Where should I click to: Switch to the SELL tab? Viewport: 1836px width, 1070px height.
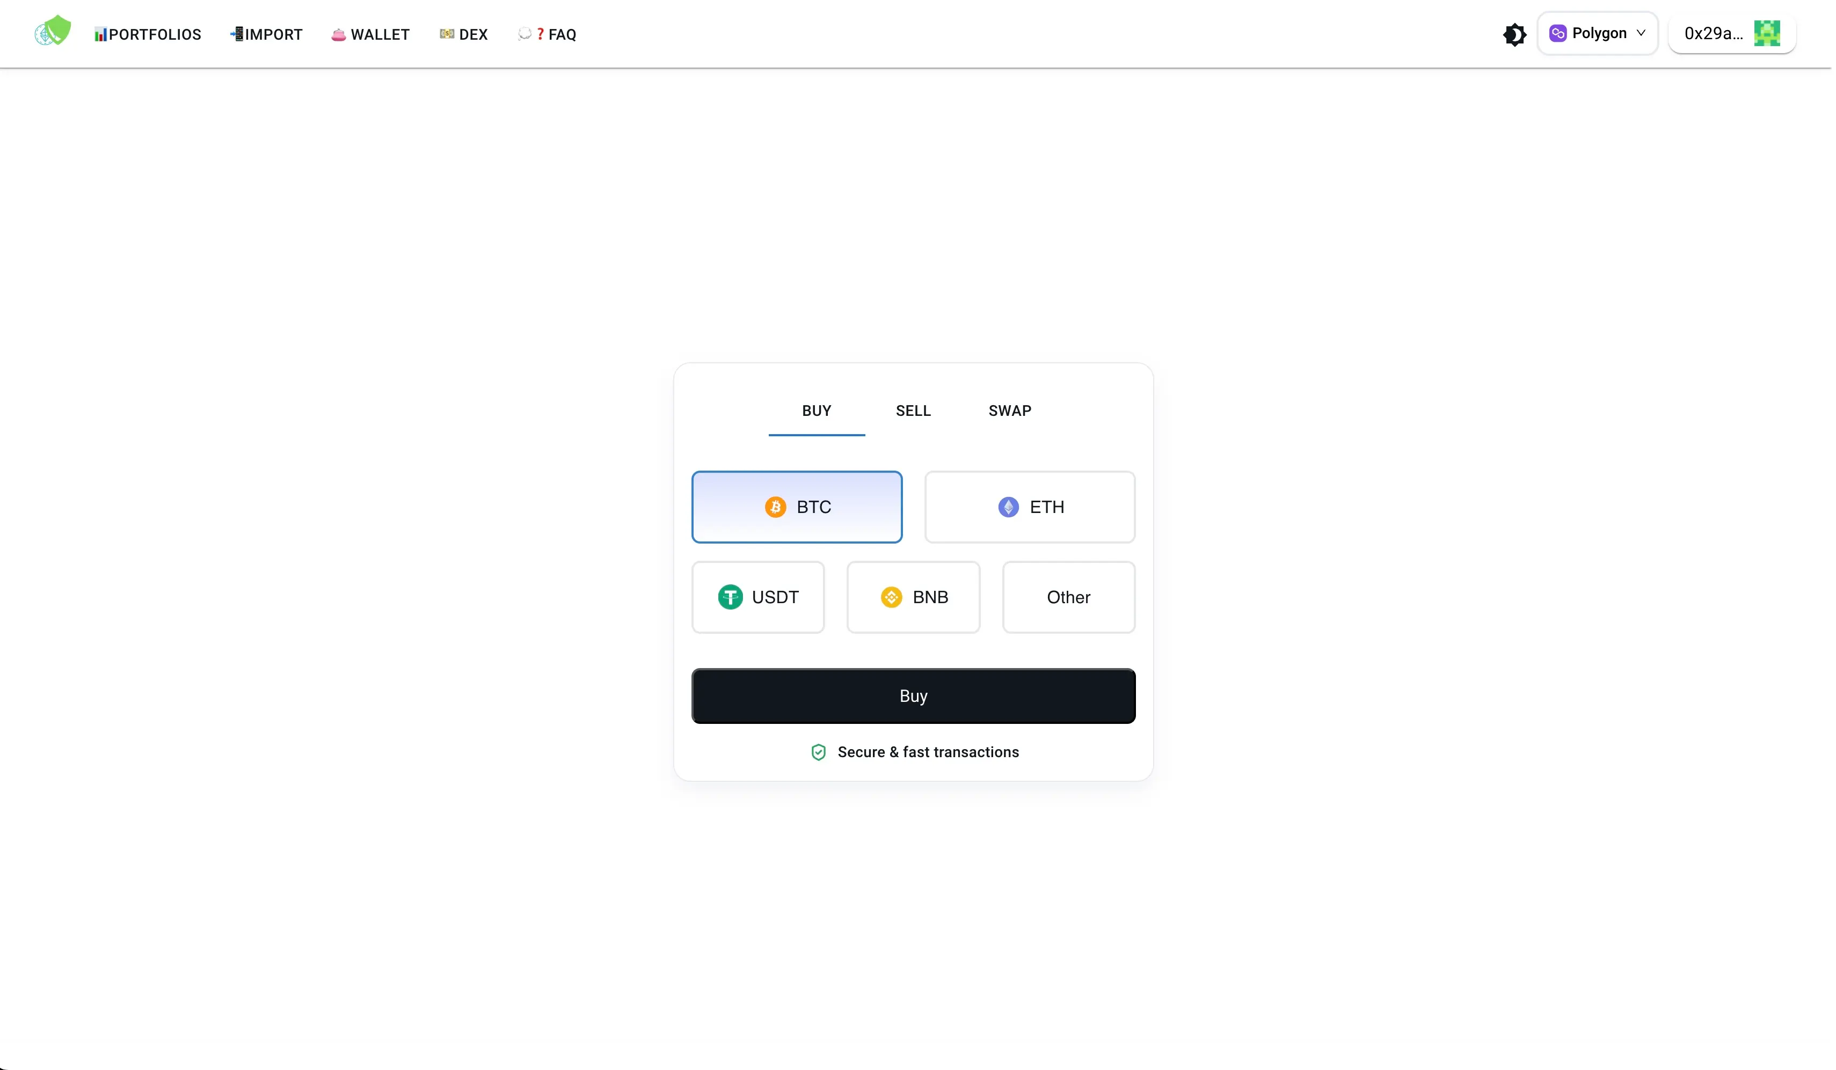(x=913, y=410)
